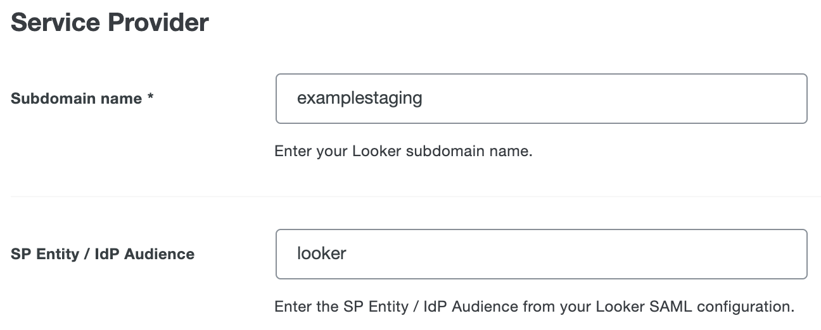Click the empty right end of SP Entity field

[729, 254]
